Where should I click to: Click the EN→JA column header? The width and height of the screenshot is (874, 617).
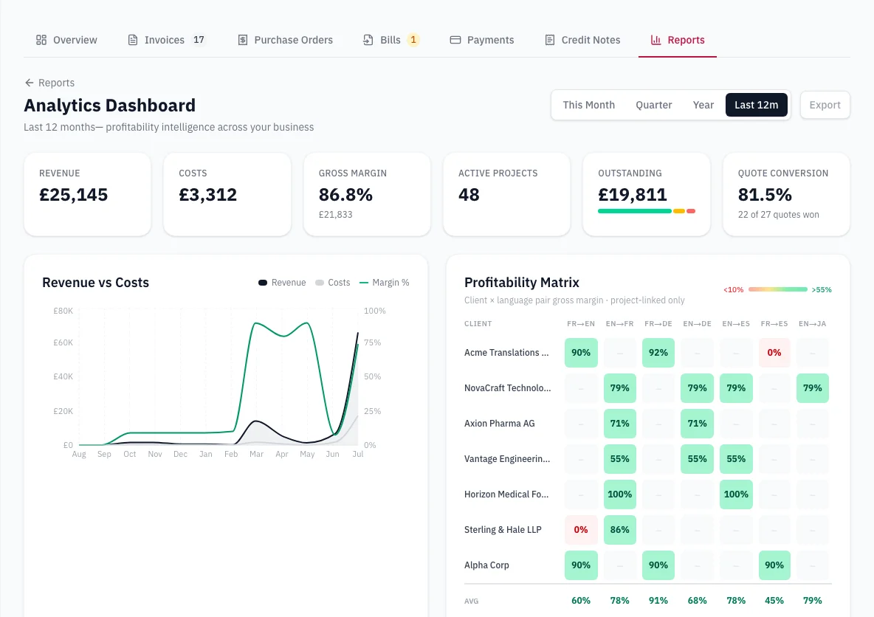(813, 324)
